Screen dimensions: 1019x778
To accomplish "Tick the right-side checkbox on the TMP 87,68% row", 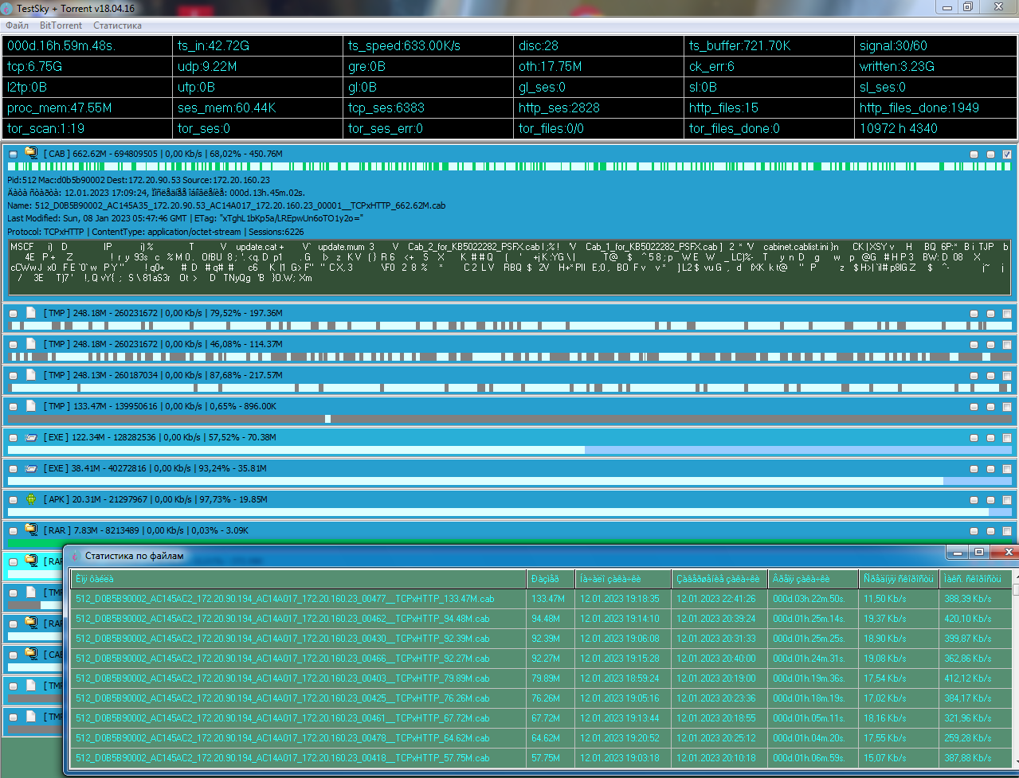I will 1007,376.
